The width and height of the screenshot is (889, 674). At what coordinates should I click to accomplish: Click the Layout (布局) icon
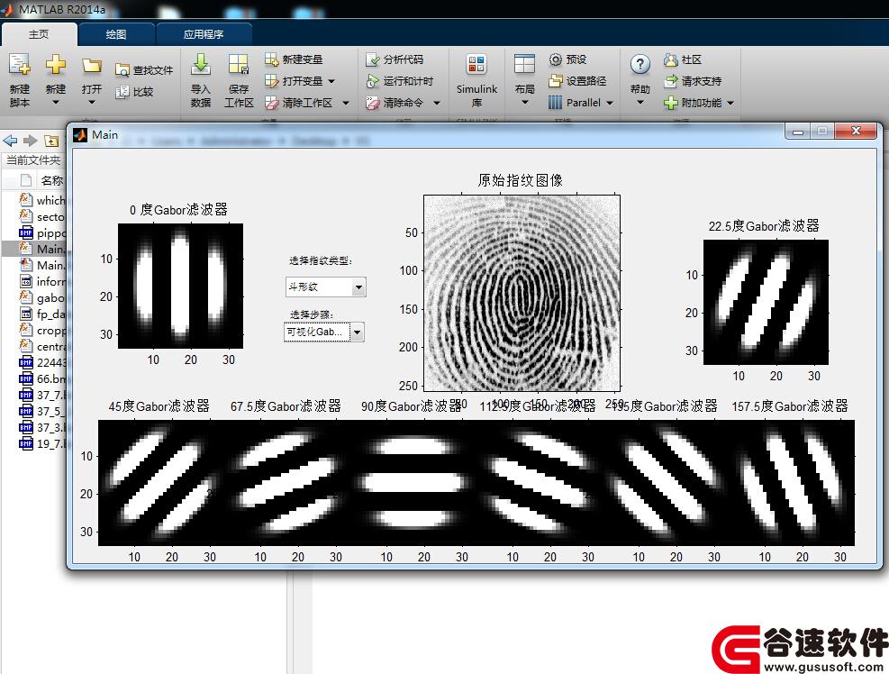click(x=524, y=64)
